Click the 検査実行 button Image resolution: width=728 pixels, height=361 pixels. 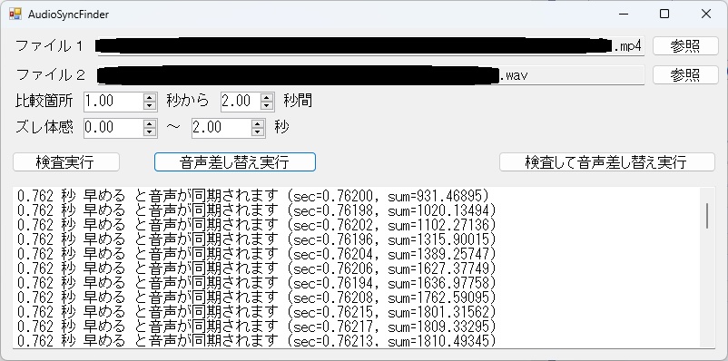tap(66, 162)
